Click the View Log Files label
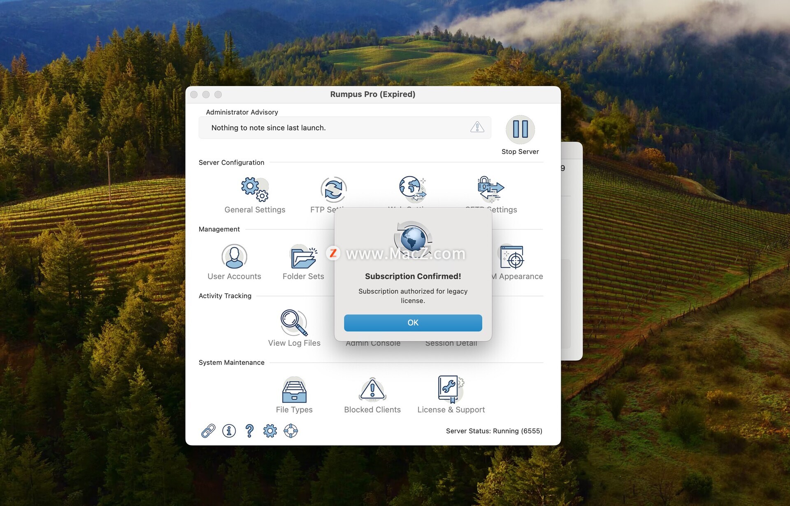Viewport: 790px width, 506px height. (x=294, y=343)
